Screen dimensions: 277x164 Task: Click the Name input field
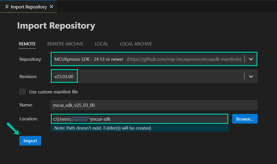pyautogui.click(x=154, y=105)
